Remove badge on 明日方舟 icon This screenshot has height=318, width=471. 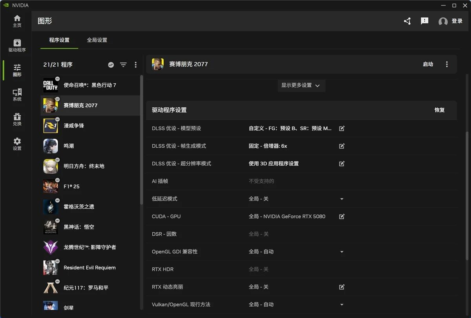(x=58, y=160)
